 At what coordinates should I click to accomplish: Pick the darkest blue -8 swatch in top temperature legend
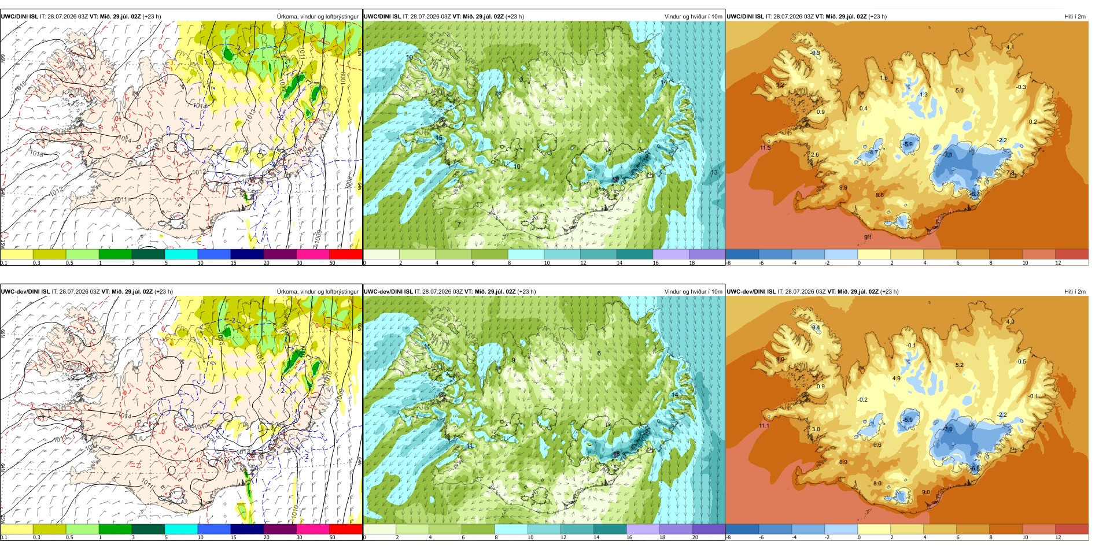pos(742,254)
